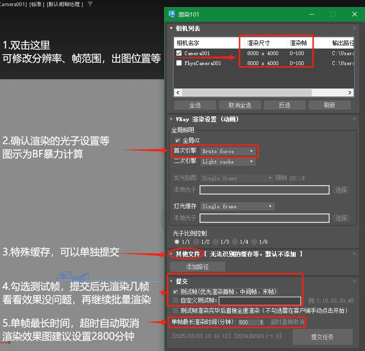The width and height of the screenshot is (365, 351).
Task: Collapse the 提交 section
Action: [171, 281]
